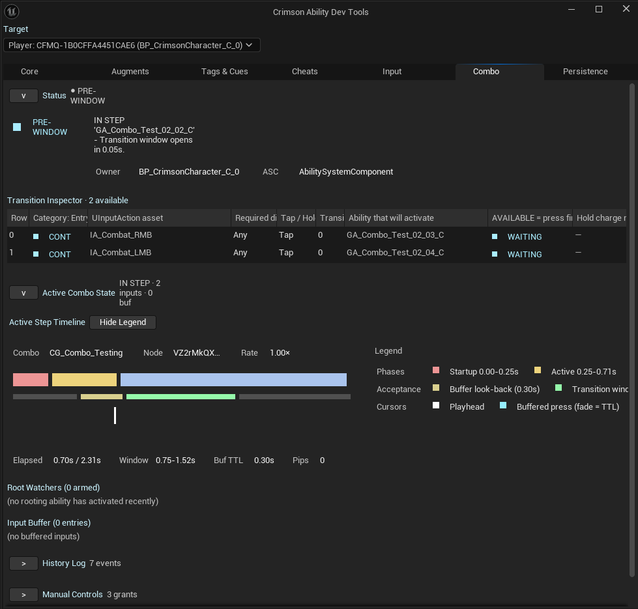Switch to the Core tab
This screenshot has width=638, height=609.
click(x=30, y=72)
